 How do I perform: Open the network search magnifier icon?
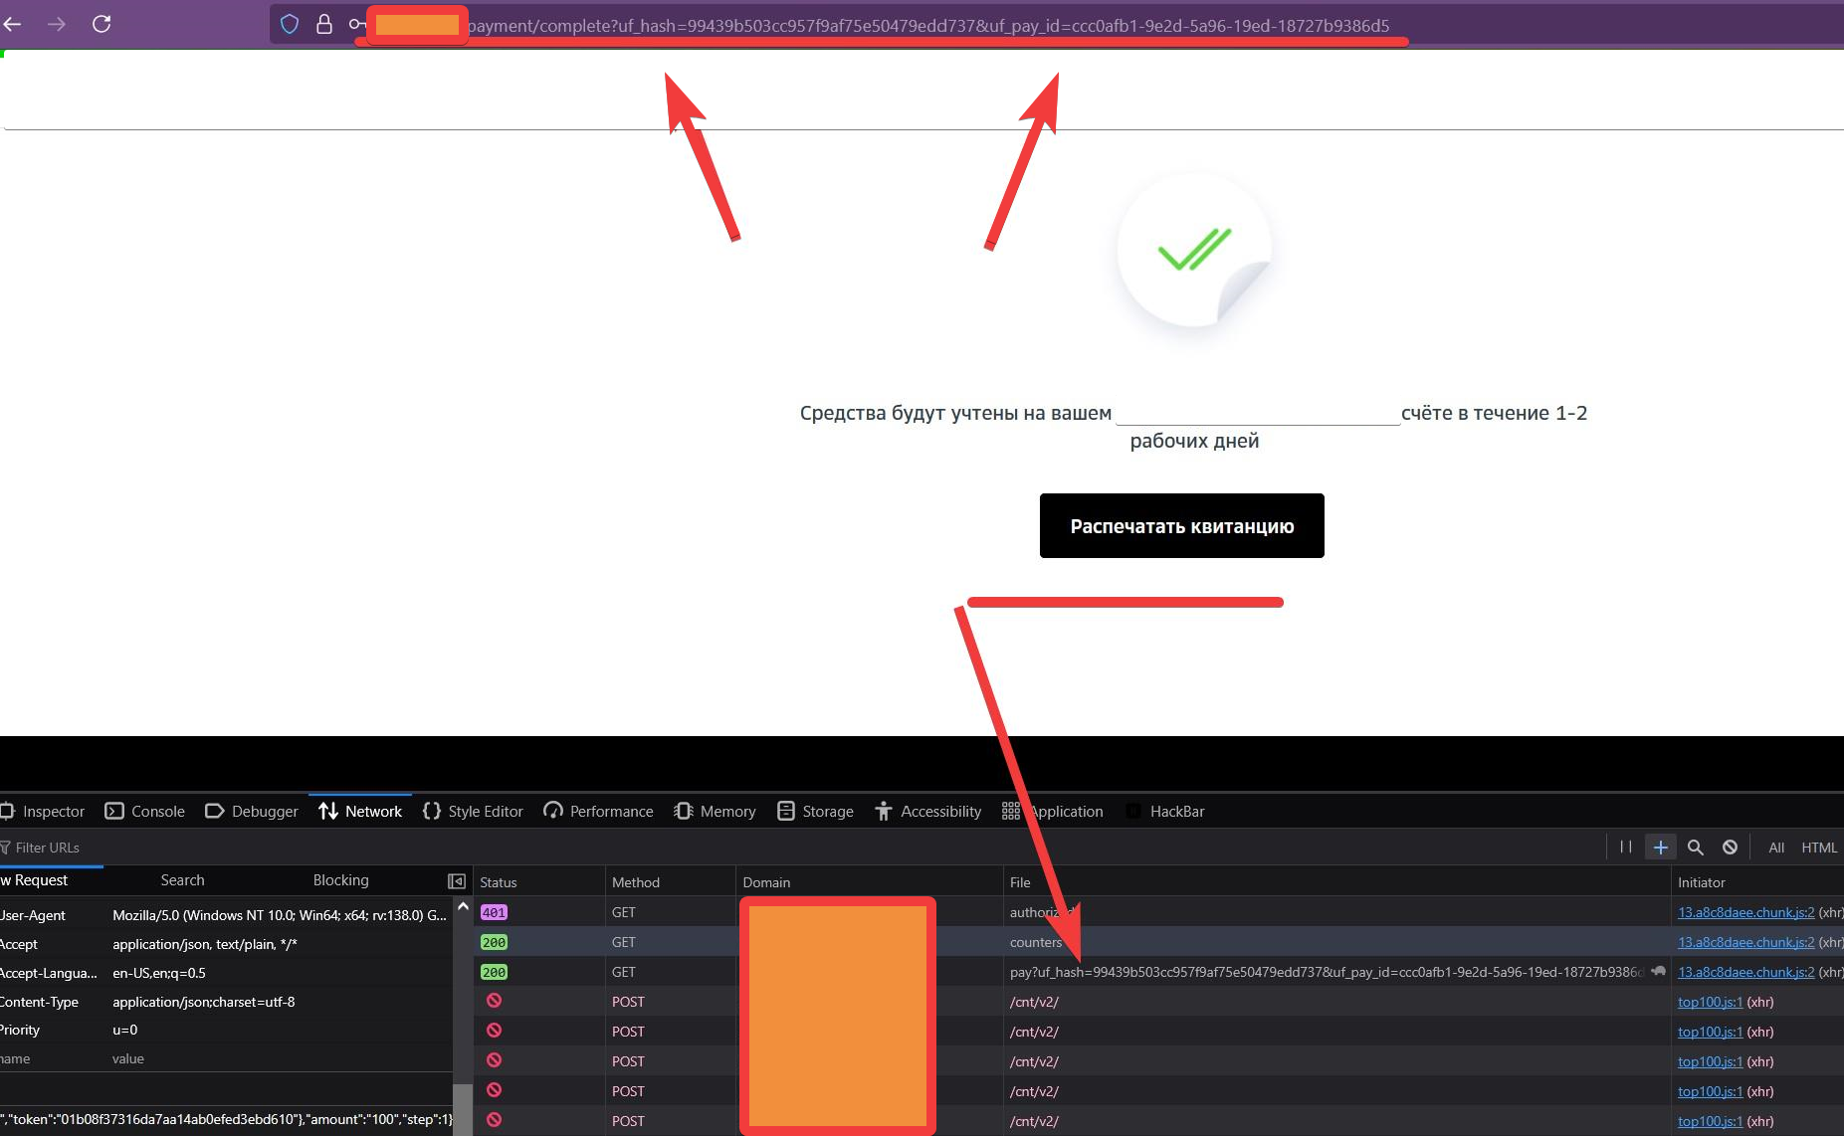click(x=1696, y=848)
